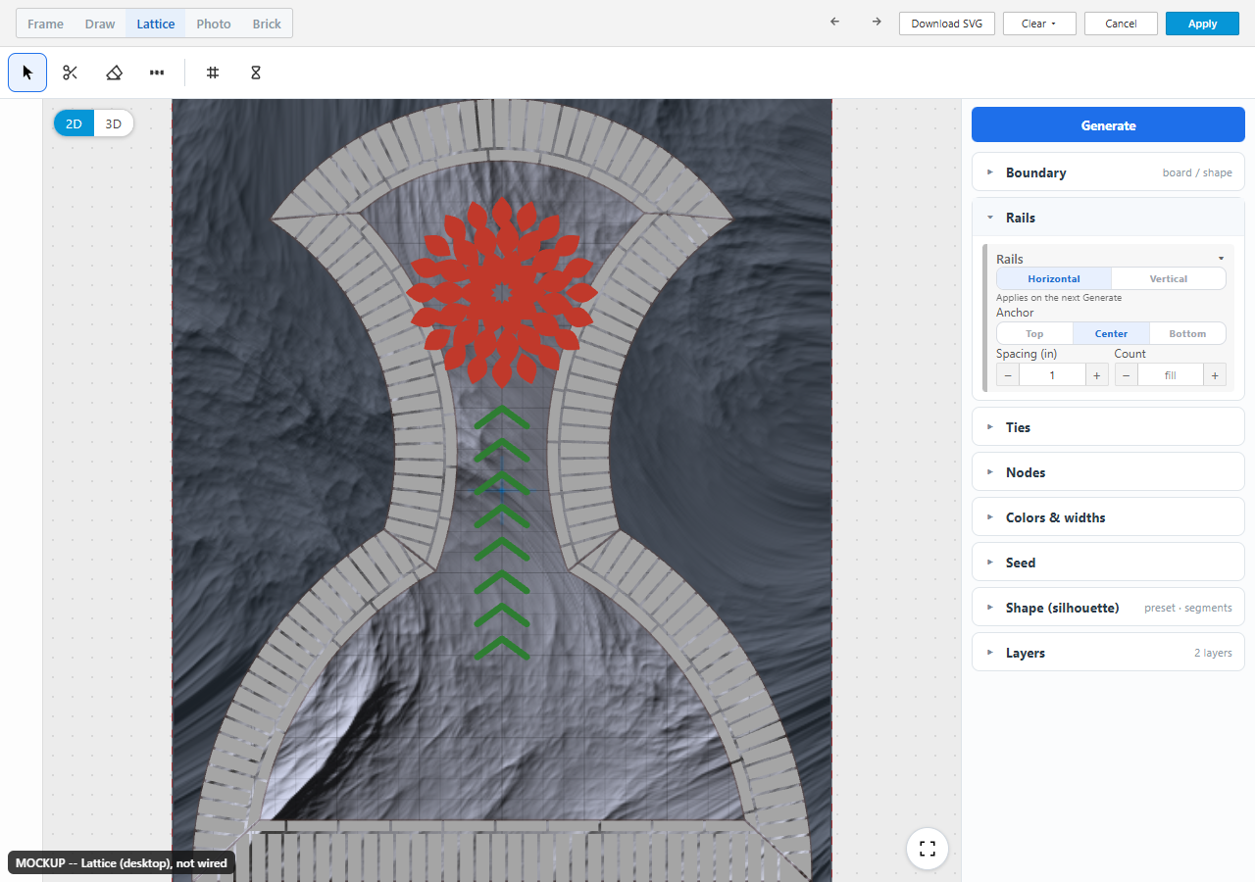The height and width of the screenshot is (882, 1255).
Task: Set anchor to Center
Action: 1111,334
